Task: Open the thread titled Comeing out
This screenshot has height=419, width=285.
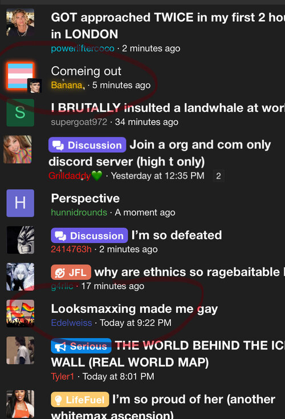Action: coord(86,71)
